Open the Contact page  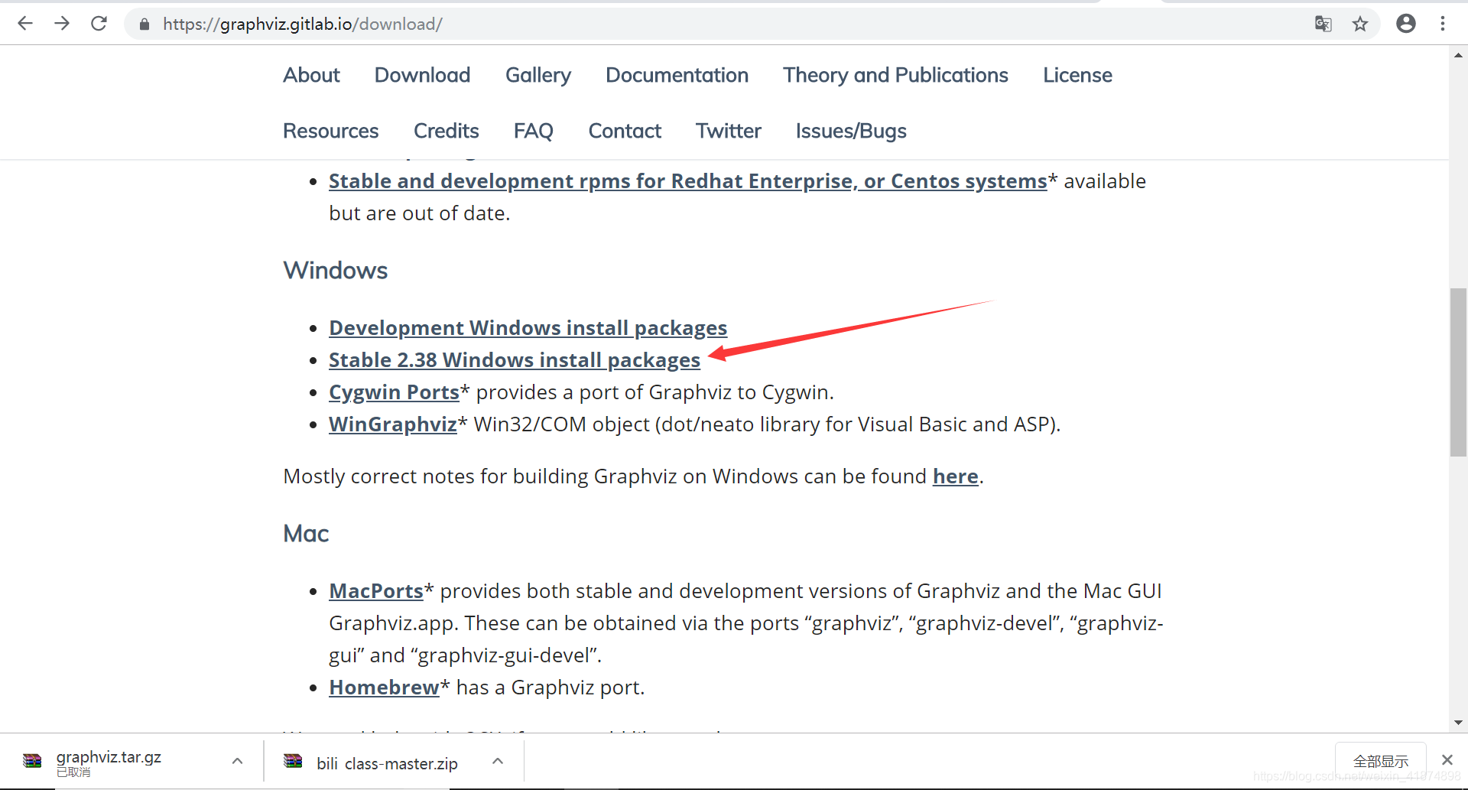pos(625,131)
